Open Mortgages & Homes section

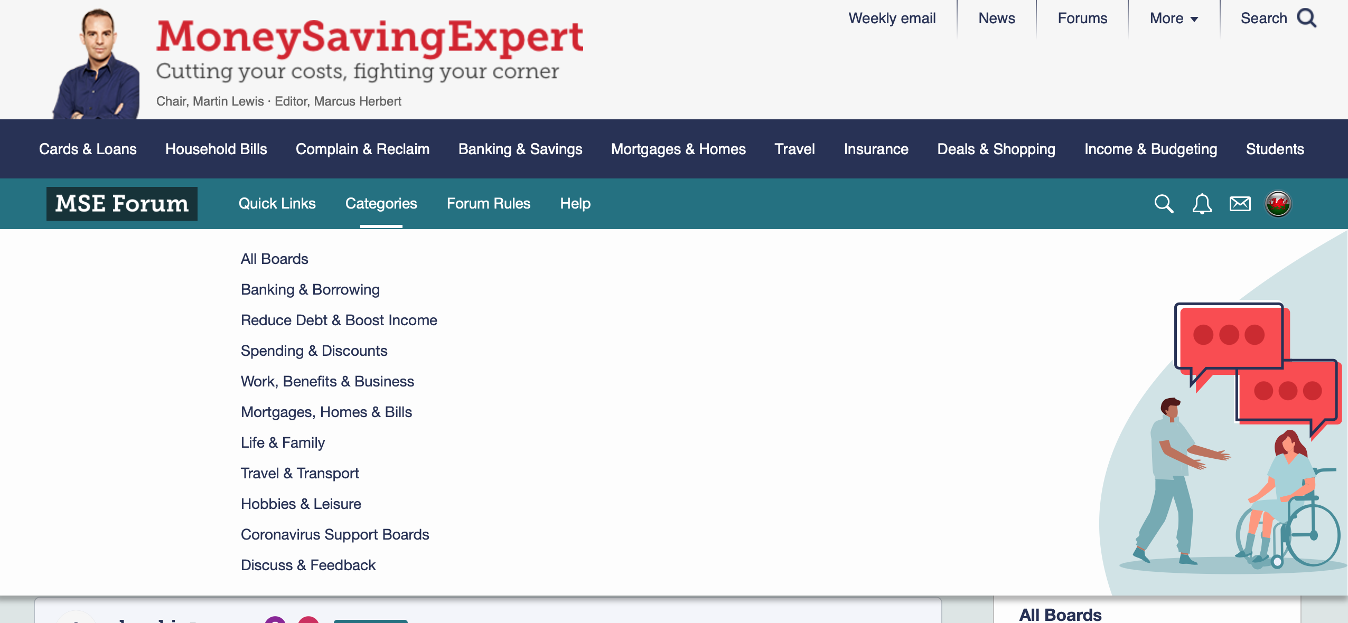click(x=678, y=149)
